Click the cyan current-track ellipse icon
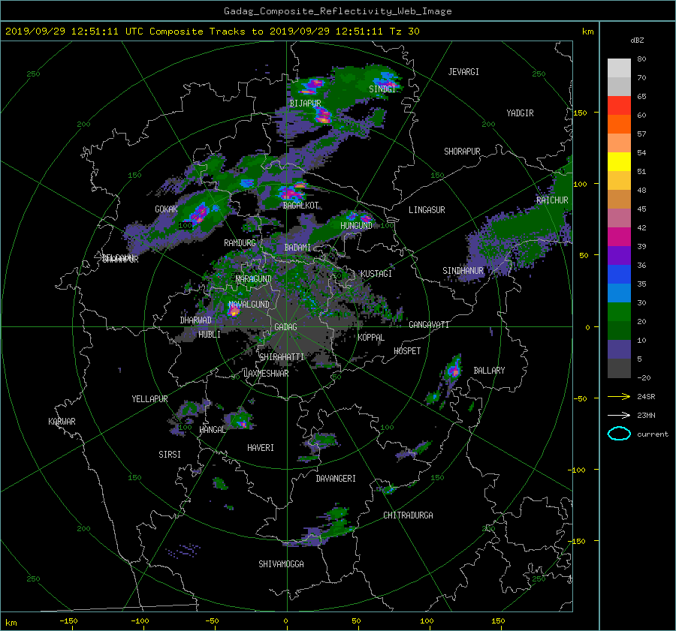This screenshot has height=631, width=676. (619, 434)
